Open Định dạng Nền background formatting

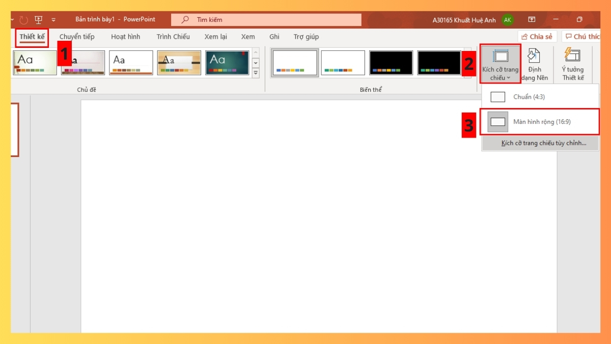coord(534,64)
